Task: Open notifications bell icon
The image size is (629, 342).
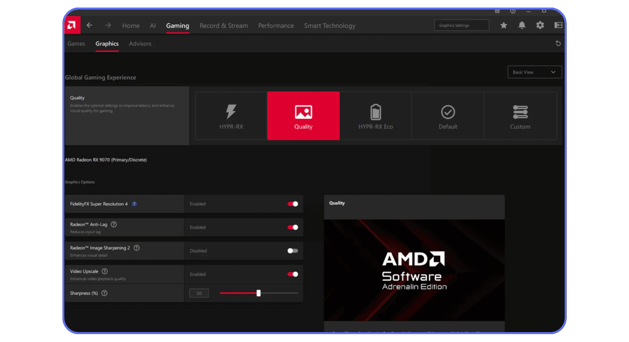Action: tap(522, 25)
